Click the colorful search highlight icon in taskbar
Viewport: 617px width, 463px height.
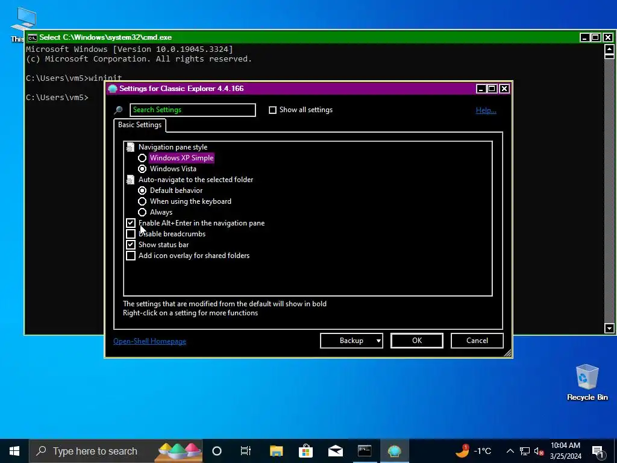(x=179, y=451)
